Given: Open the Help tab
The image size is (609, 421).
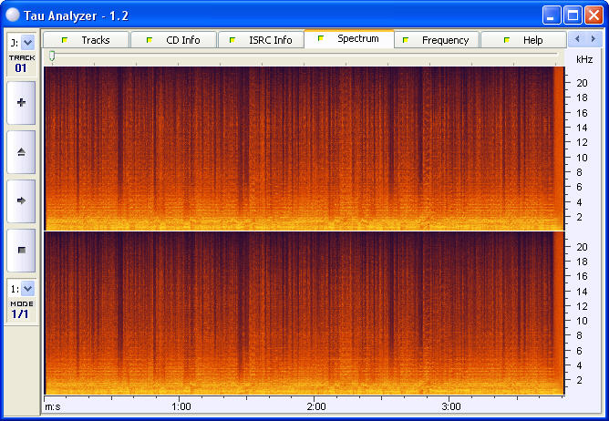Looking at the screenshot, I should pyautogui.click(x=523, y=40).
